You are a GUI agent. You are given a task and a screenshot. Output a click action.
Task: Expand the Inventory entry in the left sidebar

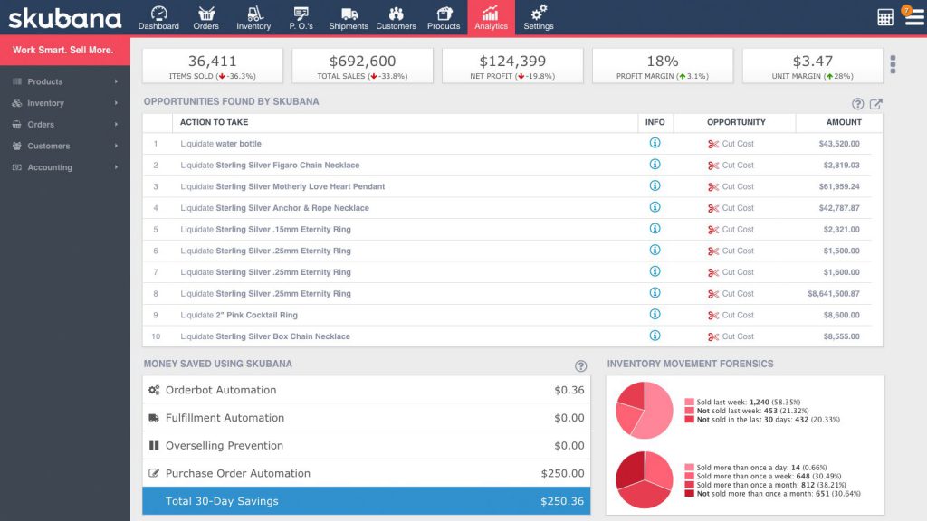tap(43, 103)
